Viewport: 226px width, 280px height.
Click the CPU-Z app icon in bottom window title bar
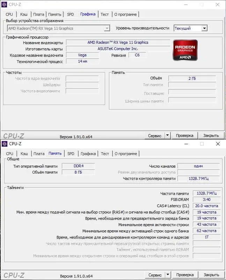(x=4, y=144)
